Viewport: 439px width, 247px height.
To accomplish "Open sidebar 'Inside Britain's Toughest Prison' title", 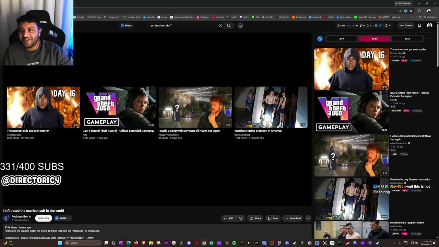I will tap(407, 223).
